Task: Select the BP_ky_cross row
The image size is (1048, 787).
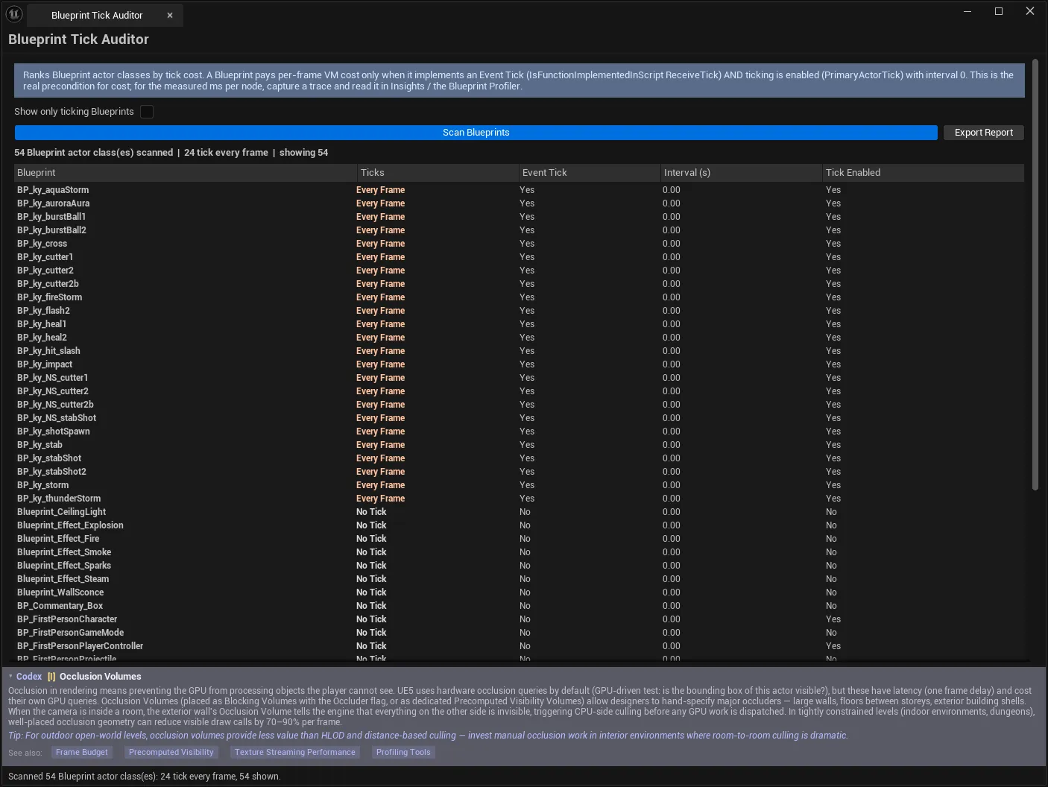Action: tap(519, 244)
